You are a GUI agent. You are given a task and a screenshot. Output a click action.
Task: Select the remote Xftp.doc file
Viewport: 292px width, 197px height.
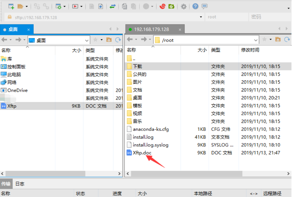coord(142,153)
